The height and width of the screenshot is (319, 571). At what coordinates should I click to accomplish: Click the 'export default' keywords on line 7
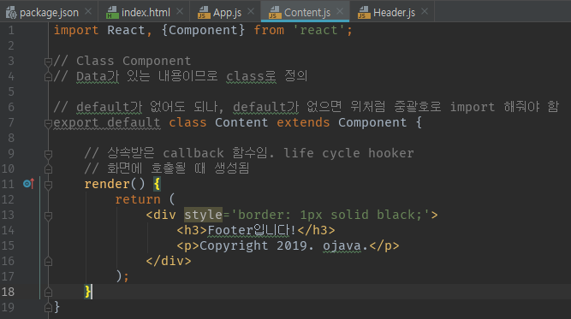tap(107, 122)
